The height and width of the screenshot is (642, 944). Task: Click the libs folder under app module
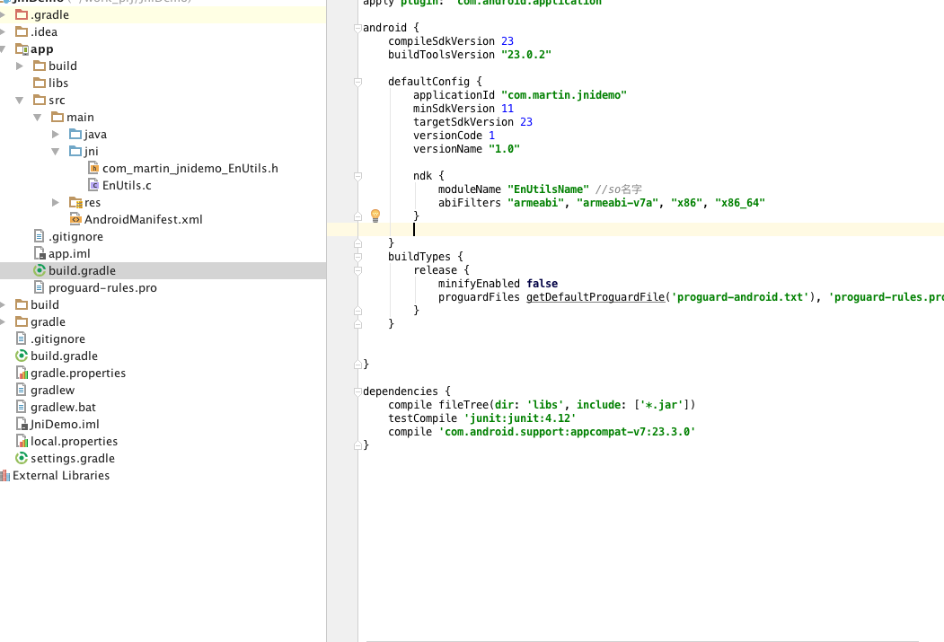pyautogui.click(x=57, y=83)
